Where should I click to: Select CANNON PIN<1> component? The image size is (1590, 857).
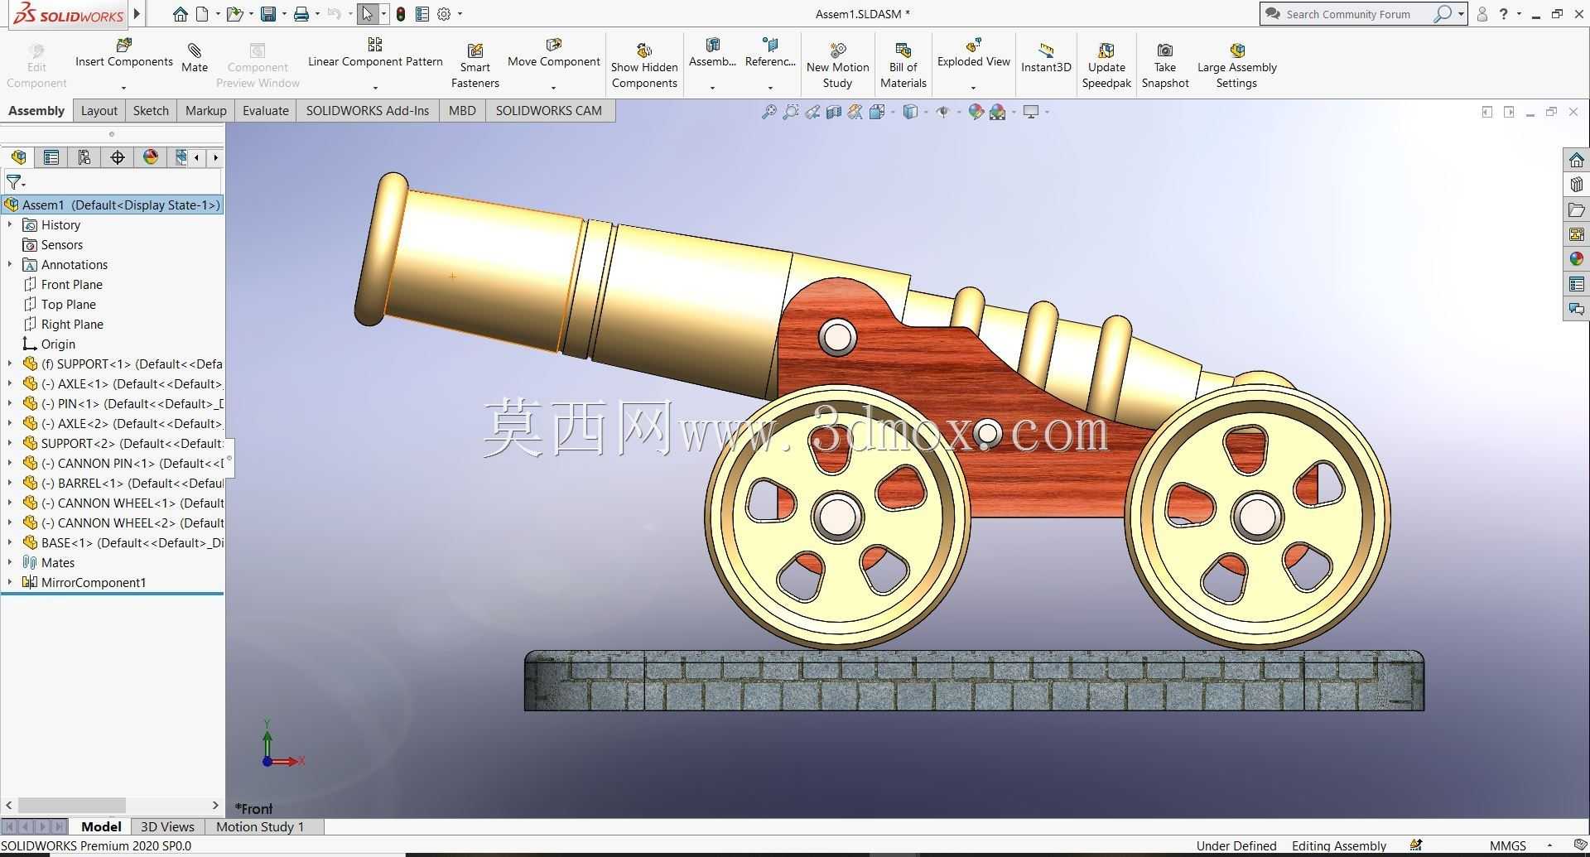pyautogui.click(x=123, y=464)
